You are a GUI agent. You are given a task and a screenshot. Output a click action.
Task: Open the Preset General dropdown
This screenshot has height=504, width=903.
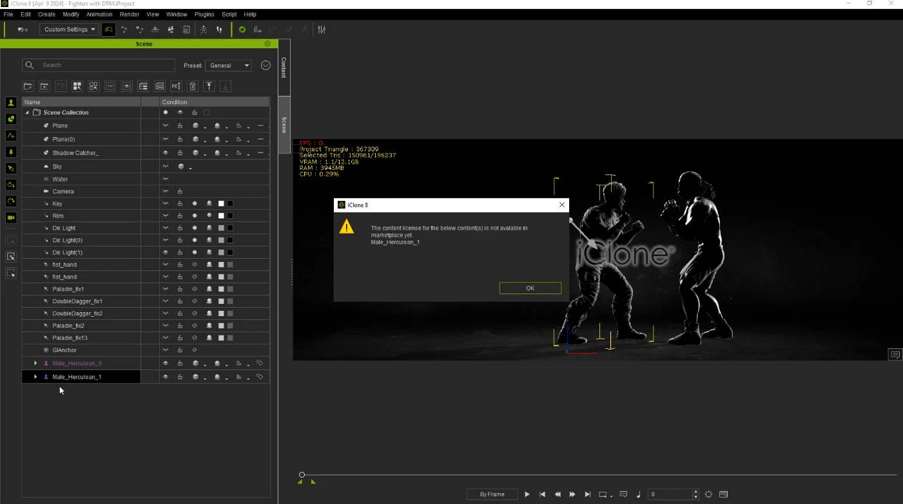(x=228, y=66)
